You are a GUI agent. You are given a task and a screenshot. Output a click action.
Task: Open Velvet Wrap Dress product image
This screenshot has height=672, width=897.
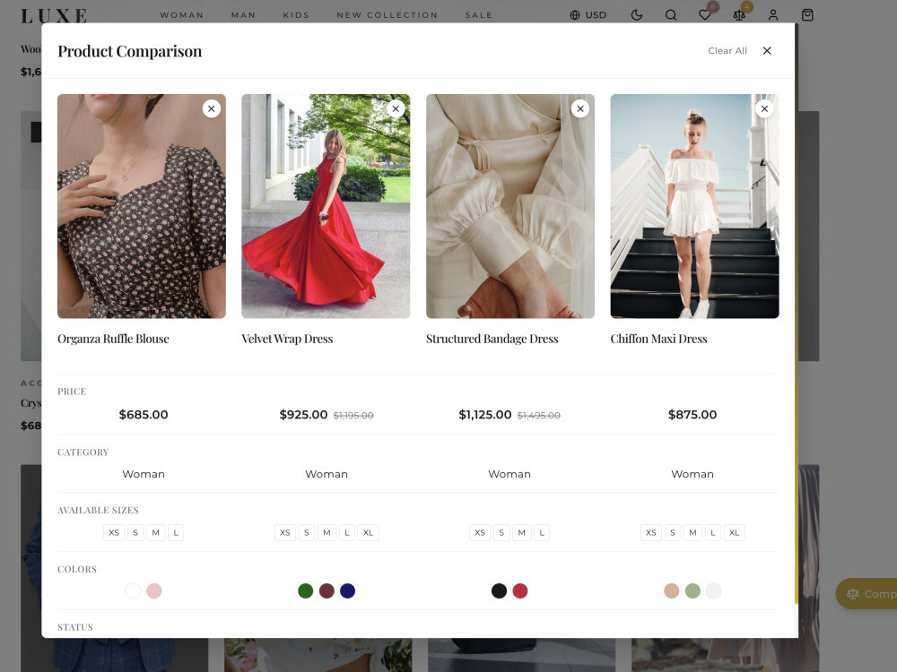coord(326,206)
